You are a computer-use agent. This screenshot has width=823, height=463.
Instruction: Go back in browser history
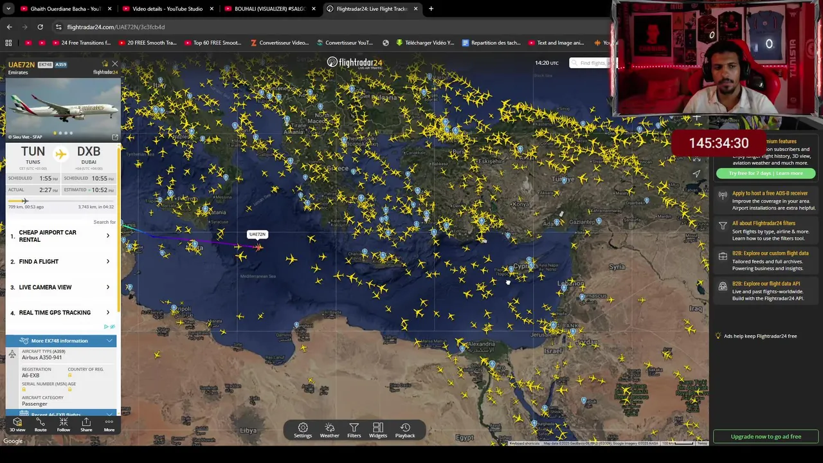[x=9, y=27]
